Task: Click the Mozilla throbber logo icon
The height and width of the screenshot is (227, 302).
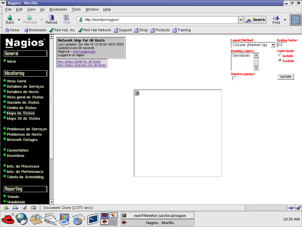Action: point(295,20)
